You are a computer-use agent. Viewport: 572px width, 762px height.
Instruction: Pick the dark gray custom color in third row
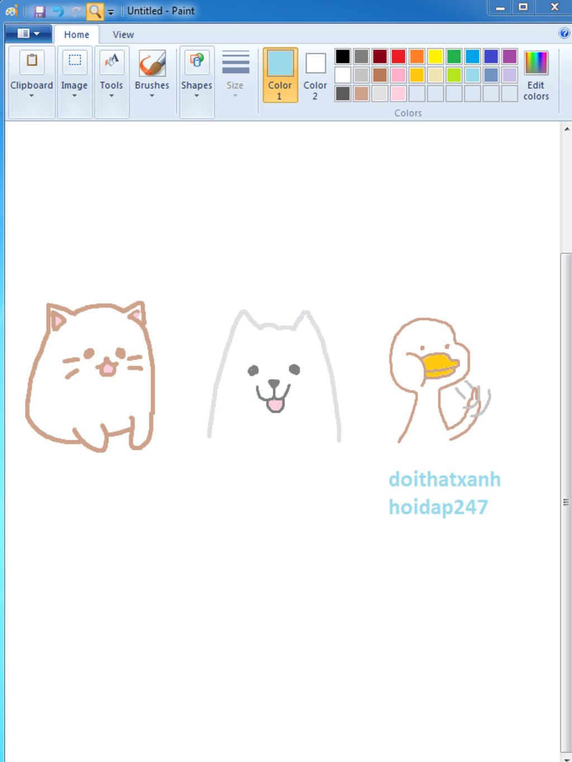343,93
